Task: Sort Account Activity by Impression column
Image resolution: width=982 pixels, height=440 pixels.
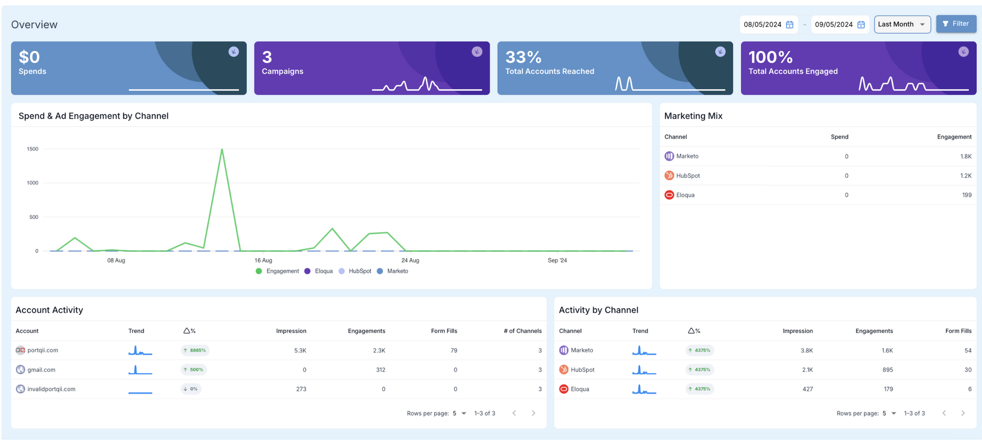Action: pos(291,331)
